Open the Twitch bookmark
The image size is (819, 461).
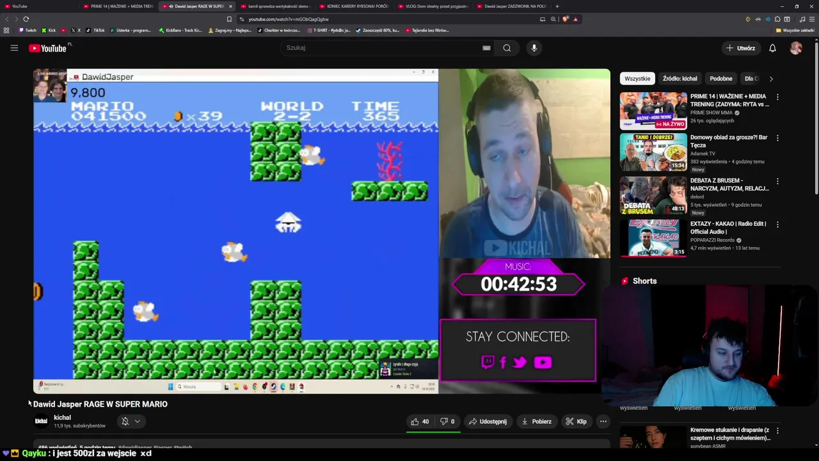coord(28,30)
